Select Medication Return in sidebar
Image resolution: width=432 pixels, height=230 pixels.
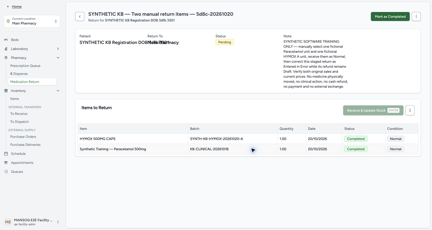point(32,82)
